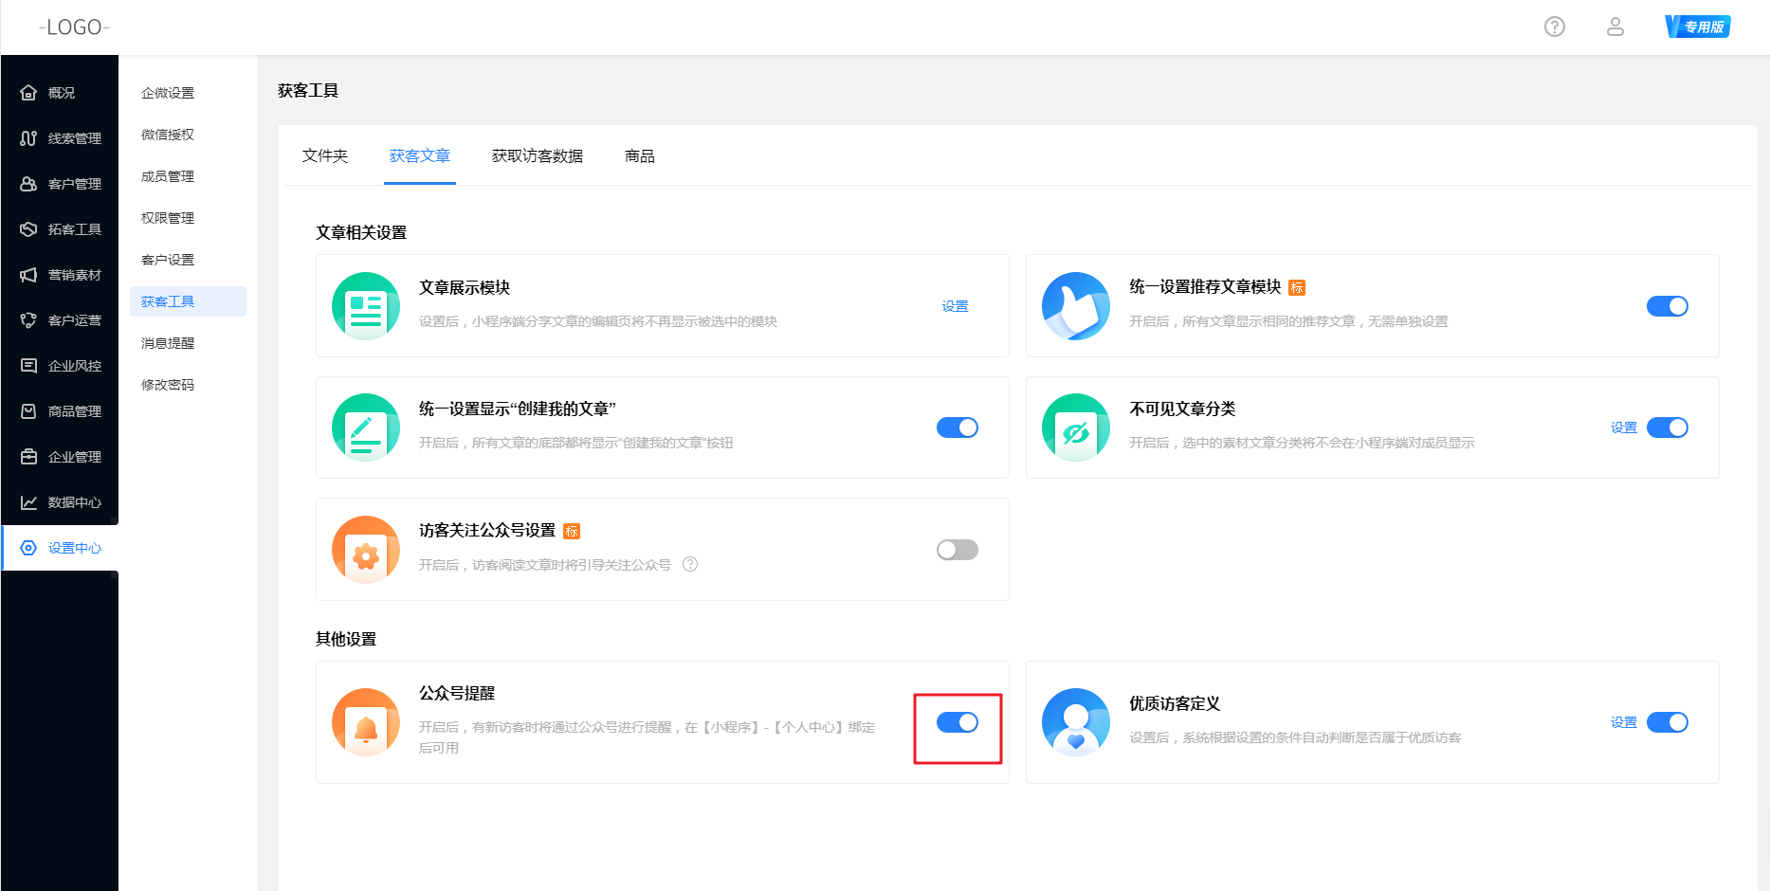Toggle the 优质访客定义 switch

point(1668,722)
